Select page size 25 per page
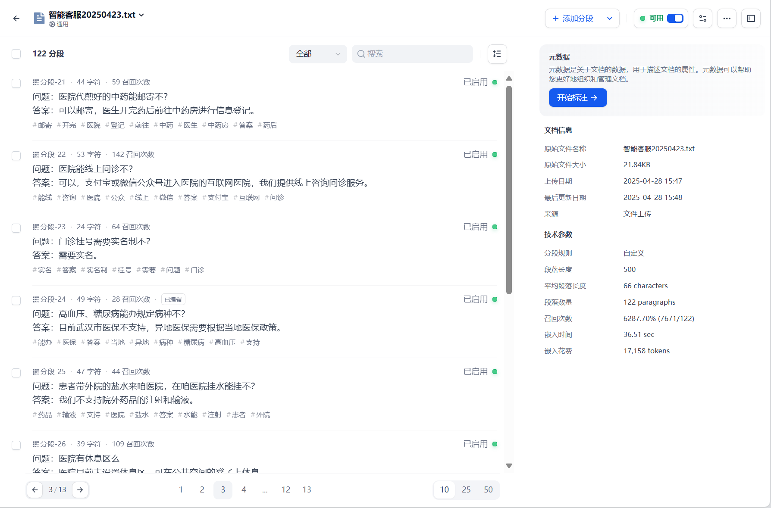 pos(466,489)
